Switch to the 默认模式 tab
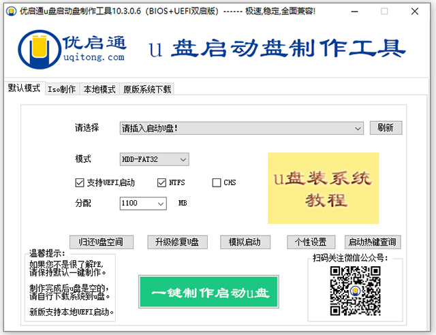This screenshot has height=335, width=436. click(x=25, y=88)
